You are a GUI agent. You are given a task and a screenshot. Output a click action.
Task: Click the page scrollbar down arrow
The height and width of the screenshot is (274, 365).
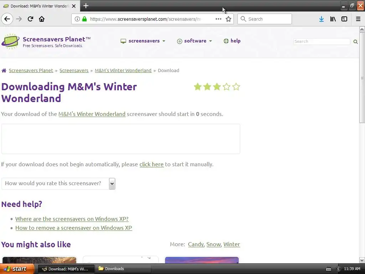362,260
